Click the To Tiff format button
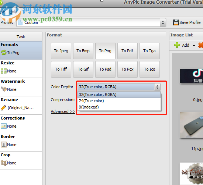 [61, 69]
